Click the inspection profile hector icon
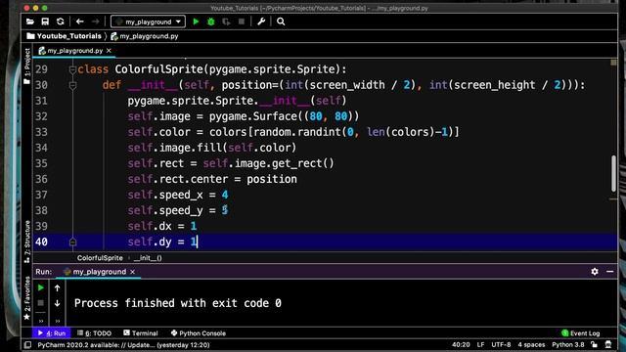 608,345
